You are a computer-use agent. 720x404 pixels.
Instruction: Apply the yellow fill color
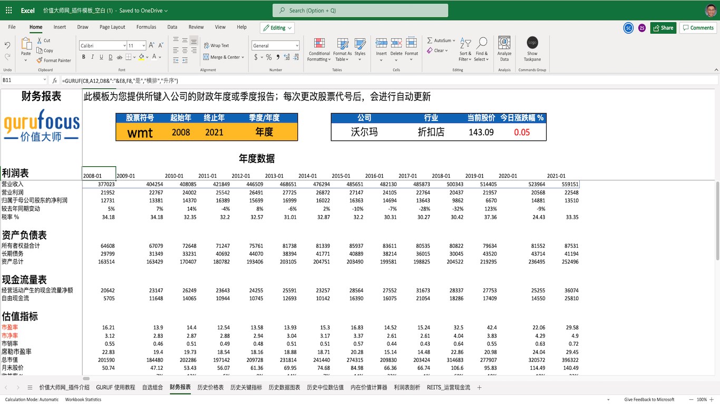141,57
